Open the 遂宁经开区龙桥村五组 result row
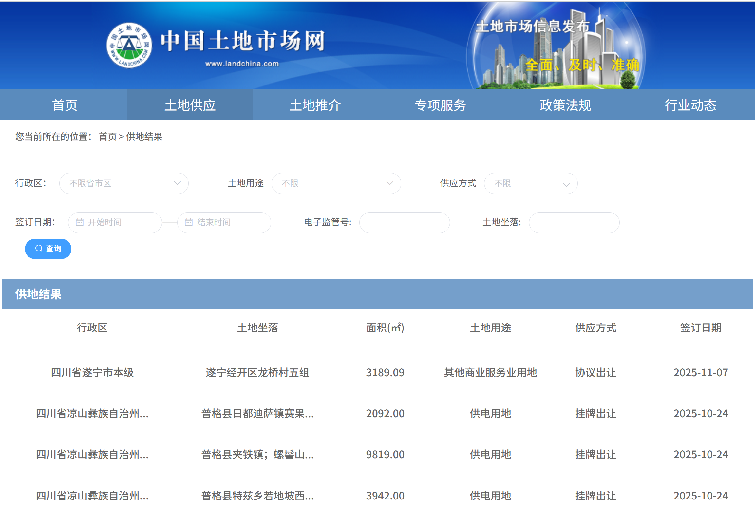Screen dimensions: 755x508 coord(257,372)
